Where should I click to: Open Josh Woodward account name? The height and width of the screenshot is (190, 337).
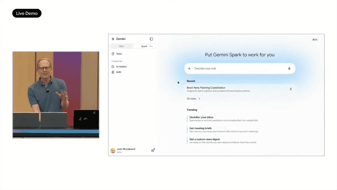(x=126, y=149)
